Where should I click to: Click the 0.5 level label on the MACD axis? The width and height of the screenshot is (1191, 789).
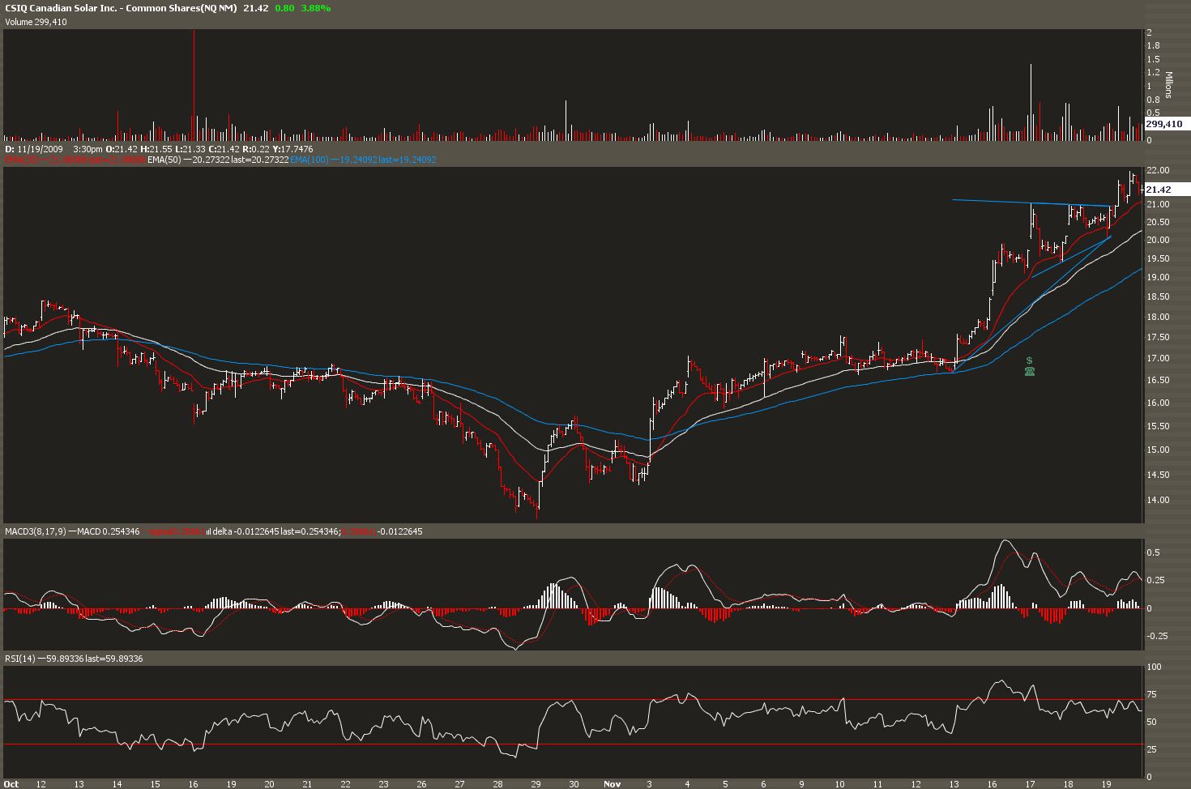pos(1152,552)
